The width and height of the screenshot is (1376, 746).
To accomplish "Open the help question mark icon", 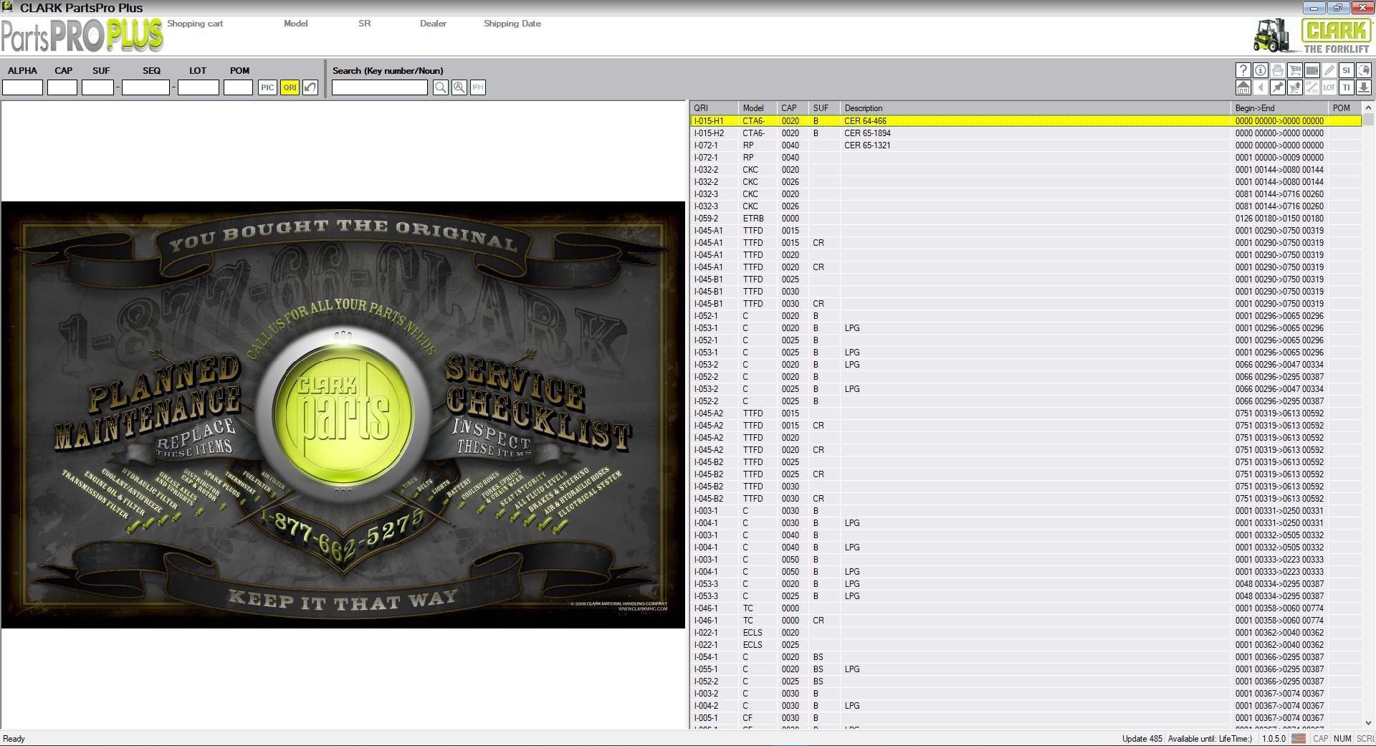I will (1243, 70).
